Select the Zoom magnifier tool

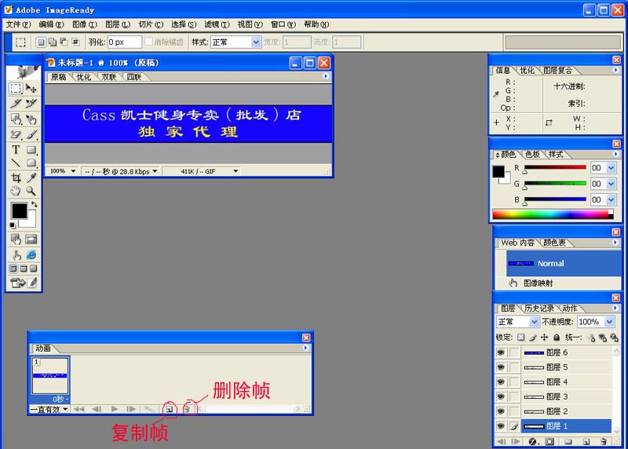pyautogui.click(x=31, y=191)
